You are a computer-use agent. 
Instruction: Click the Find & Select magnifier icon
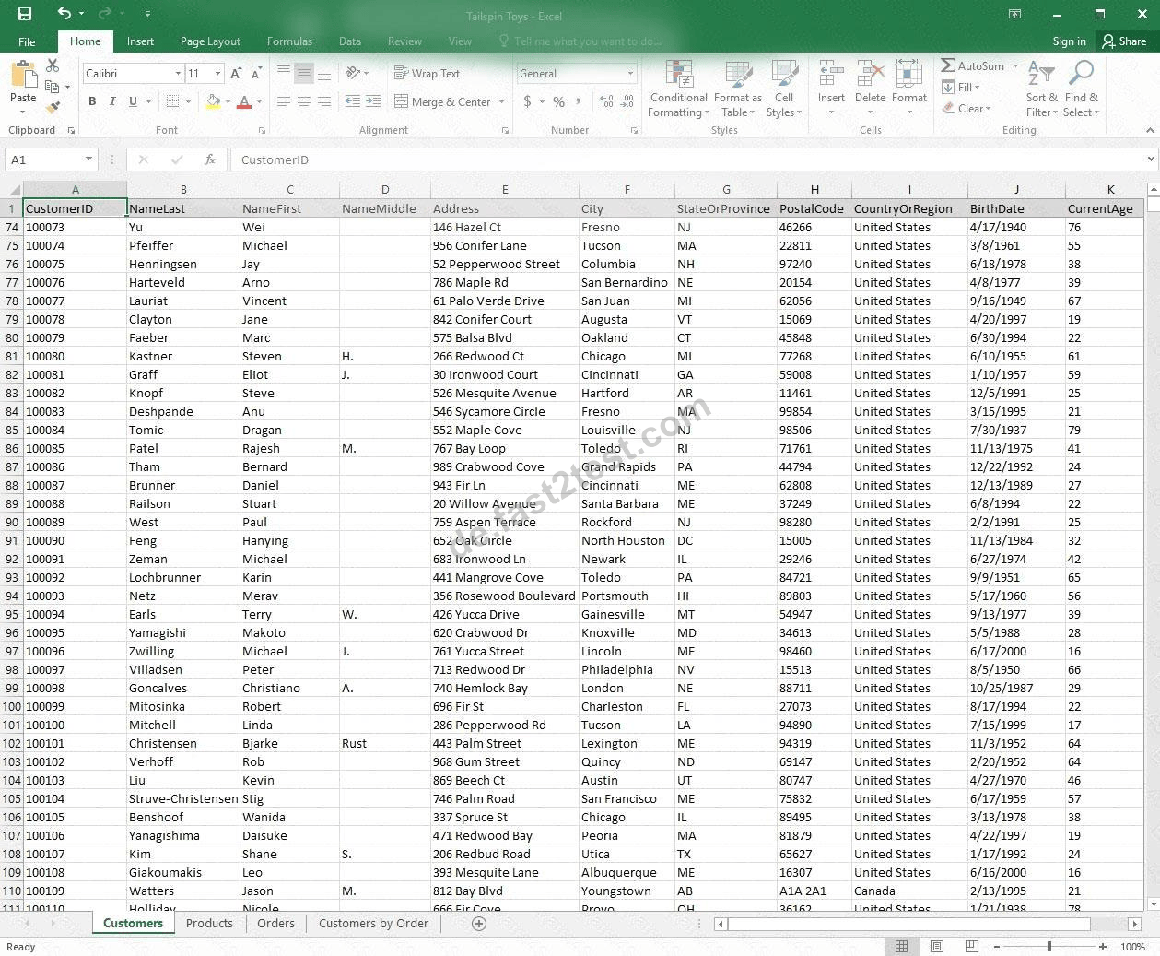tap(1081, 74)
